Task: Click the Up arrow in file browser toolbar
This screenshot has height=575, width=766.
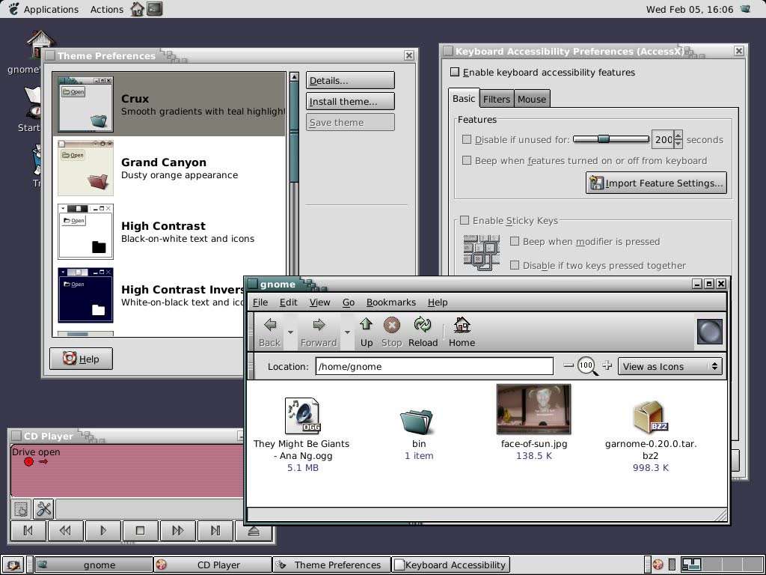Action: [367, 332]
